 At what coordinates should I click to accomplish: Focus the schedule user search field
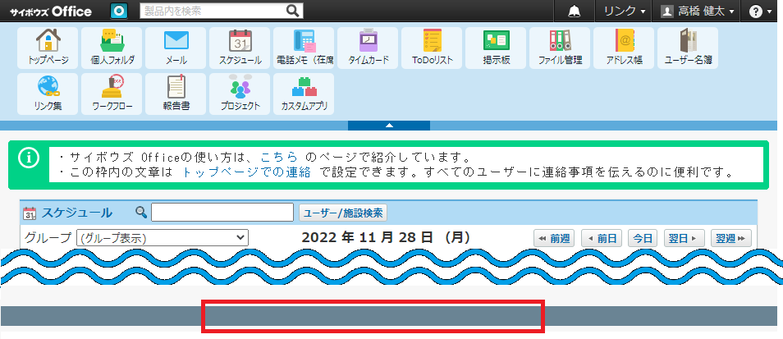(x=222, y=213)
